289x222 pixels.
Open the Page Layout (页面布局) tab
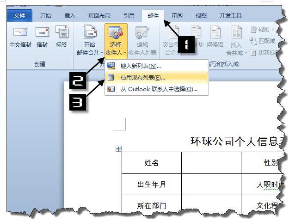99,15
